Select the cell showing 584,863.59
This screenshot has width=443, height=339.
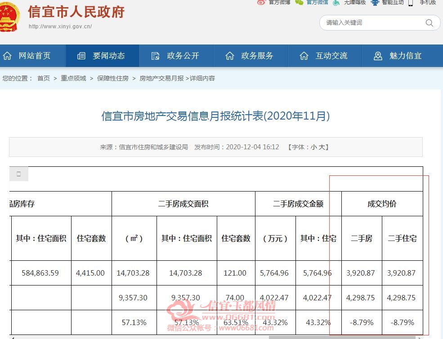40,273
